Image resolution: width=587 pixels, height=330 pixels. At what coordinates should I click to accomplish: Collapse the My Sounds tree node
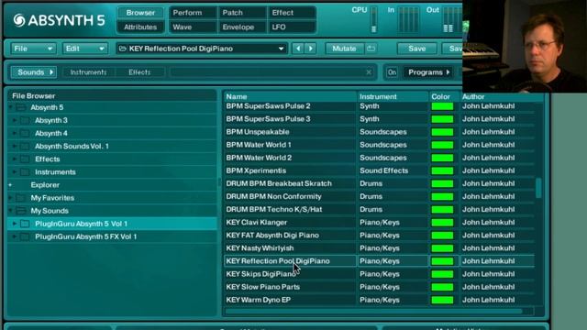(x=10, y=211)
